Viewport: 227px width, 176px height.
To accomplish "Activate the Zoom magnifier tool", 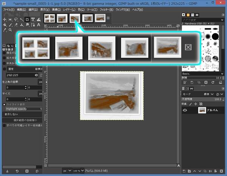I will (10, 30).
